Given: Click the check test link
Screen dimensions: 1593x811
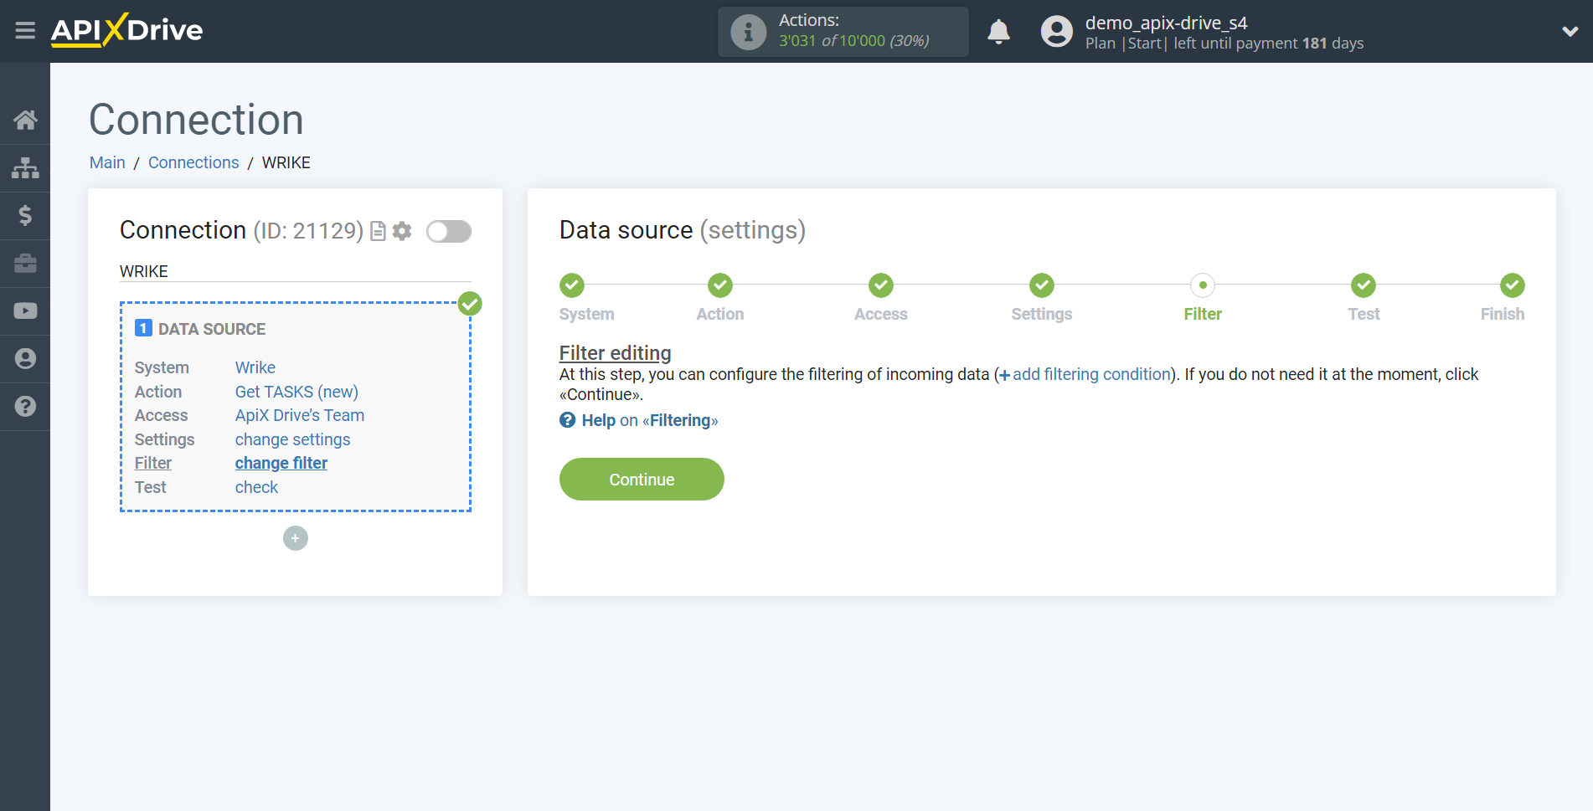Looking at the screenshot, I should (256, 487).
